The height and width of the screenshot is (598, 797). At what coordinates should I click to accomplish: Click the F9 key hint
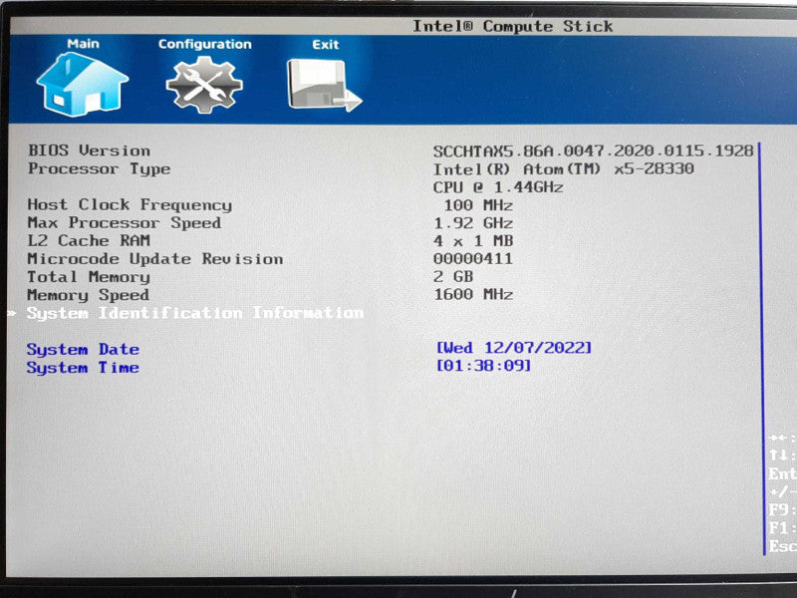782,509
